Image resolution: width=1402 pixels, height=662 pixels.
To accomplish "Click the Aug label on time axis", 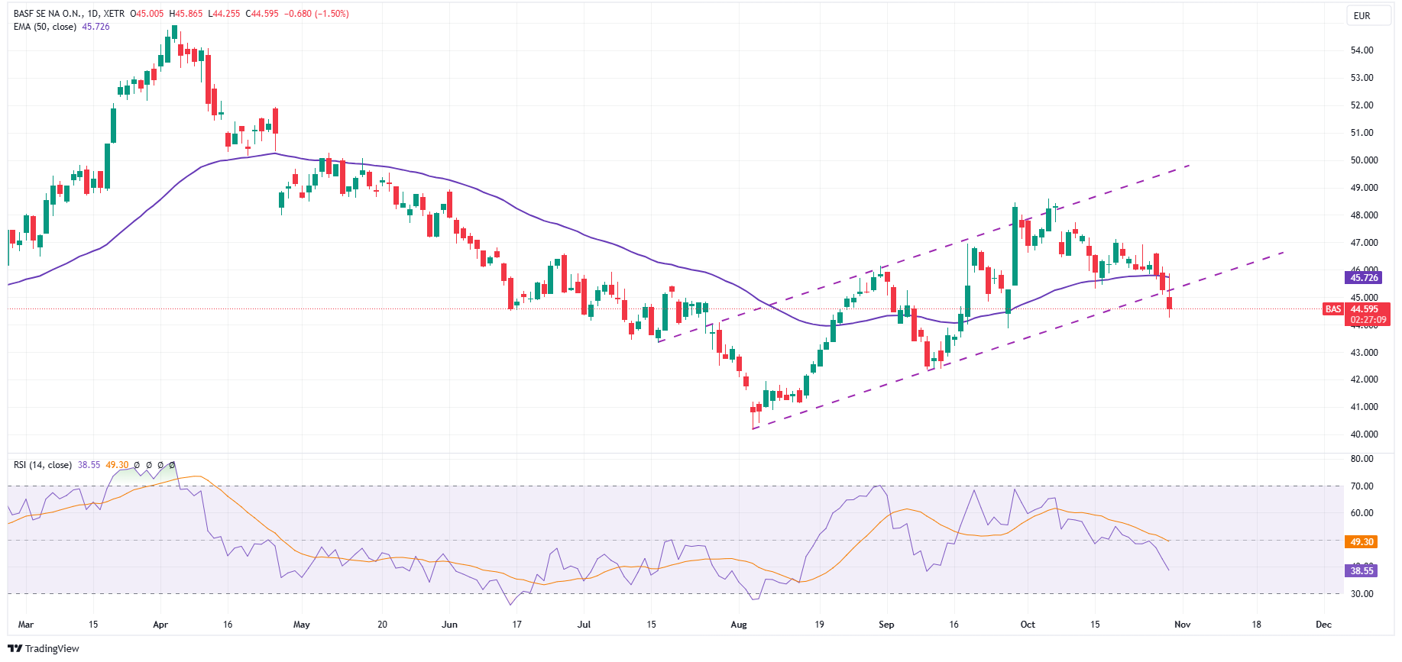I will (739, 625).
